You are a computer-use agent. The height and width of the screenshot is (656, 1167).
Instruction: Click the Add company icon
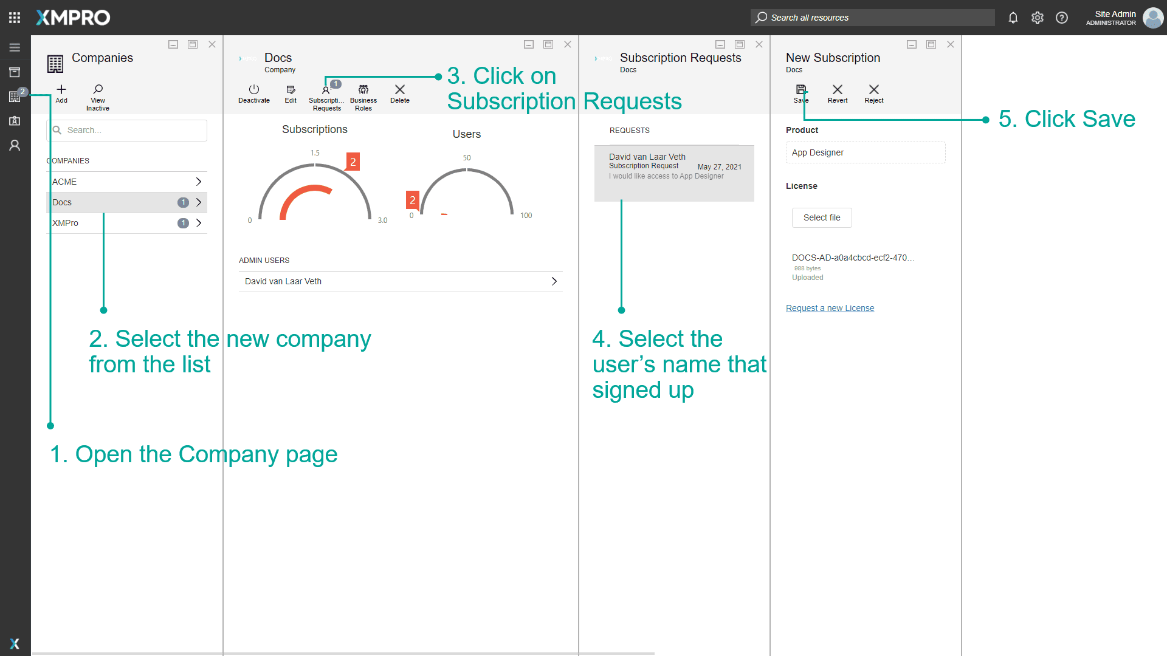pyautogui.click(x=61, y=90)
